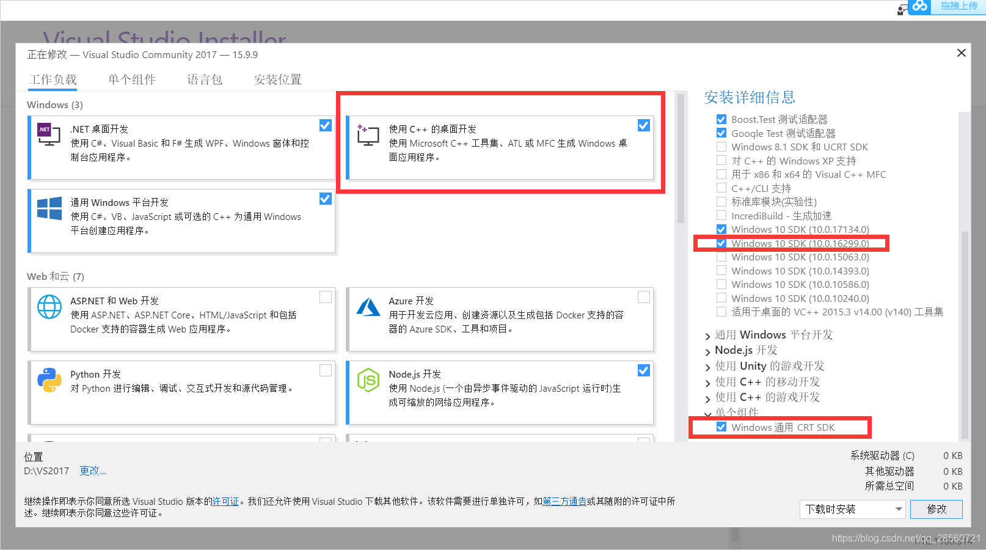The image size is (986, 550).
Task: Enable 对 C++ 的 Windows XP 支持
Action: coord(721,160)
